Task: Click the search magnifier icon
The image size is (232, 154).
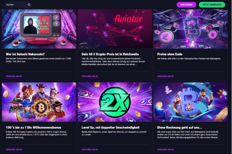Action: tap(29, 5)
